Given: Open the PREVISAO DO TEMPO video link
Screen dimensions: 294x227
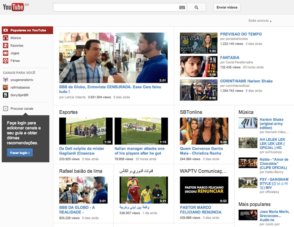Looking at the screenshot, I should 241,34.
